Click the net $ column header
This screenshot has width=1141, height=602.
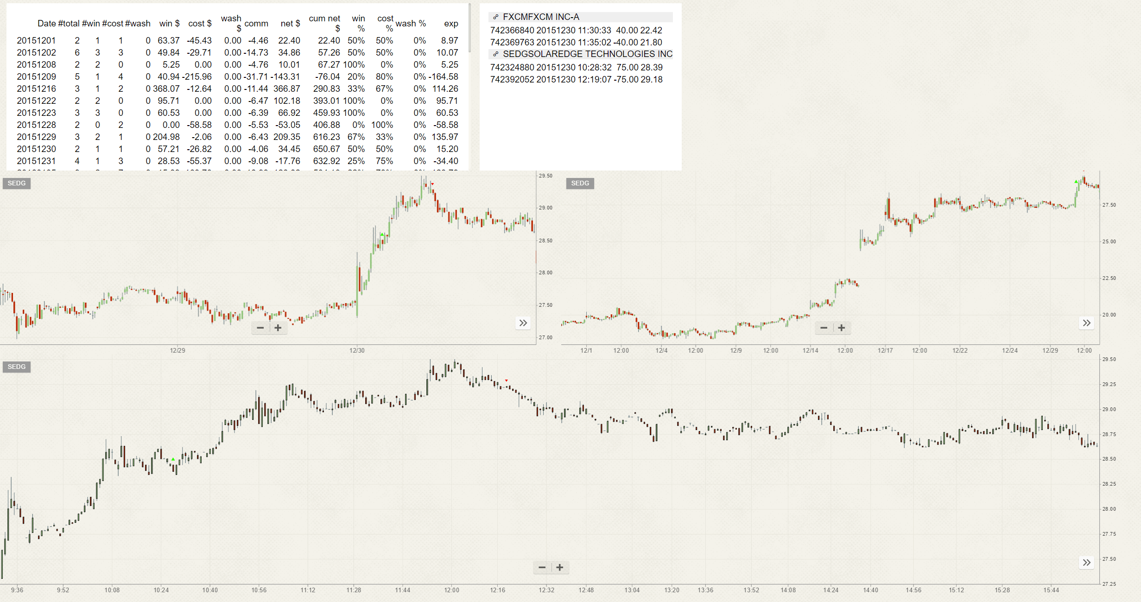[x=290, y=23]
